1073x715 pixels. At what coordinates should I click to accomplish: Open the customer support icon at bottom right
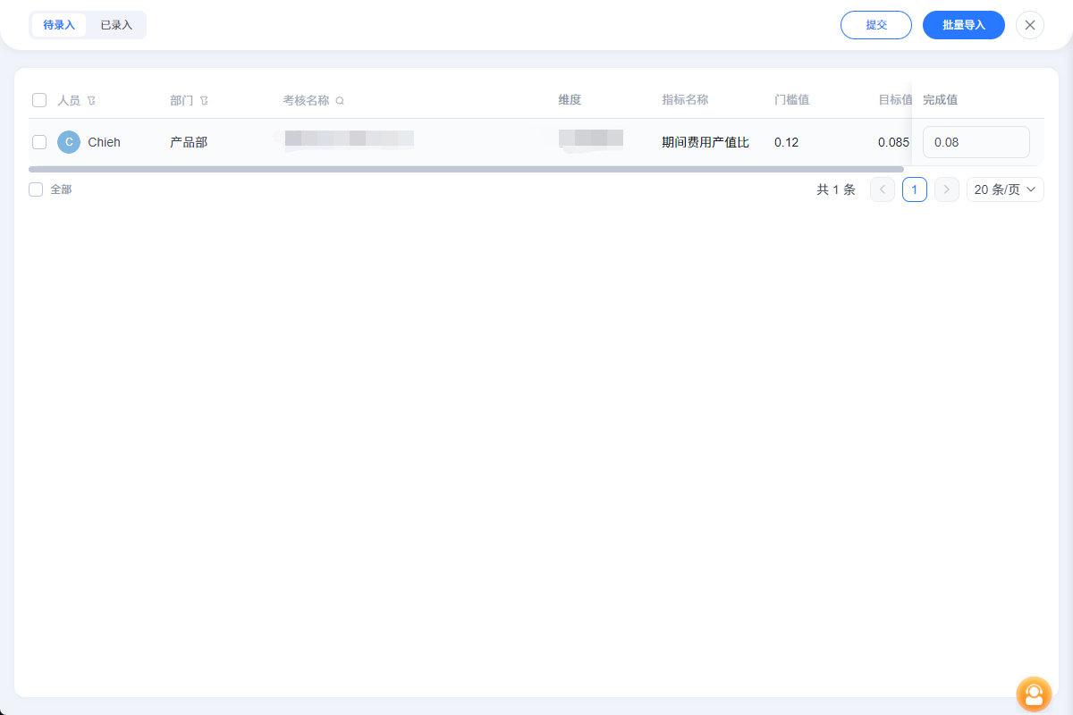(x=1034, y=694)
